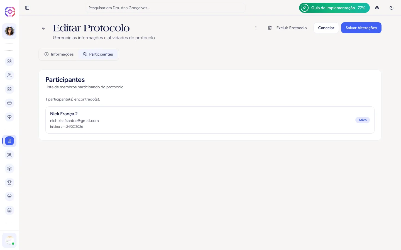
Task: Click the subtitle Gerencie as informações e atividades
Action: pyautogui.click(x=104, y=38)
